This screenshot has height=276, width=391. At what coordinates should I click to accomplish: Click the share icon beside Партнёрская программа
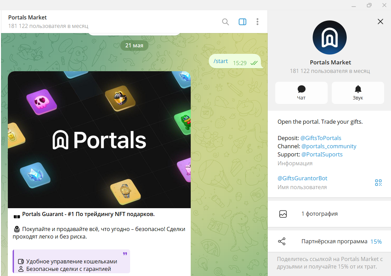click(282, 241)
